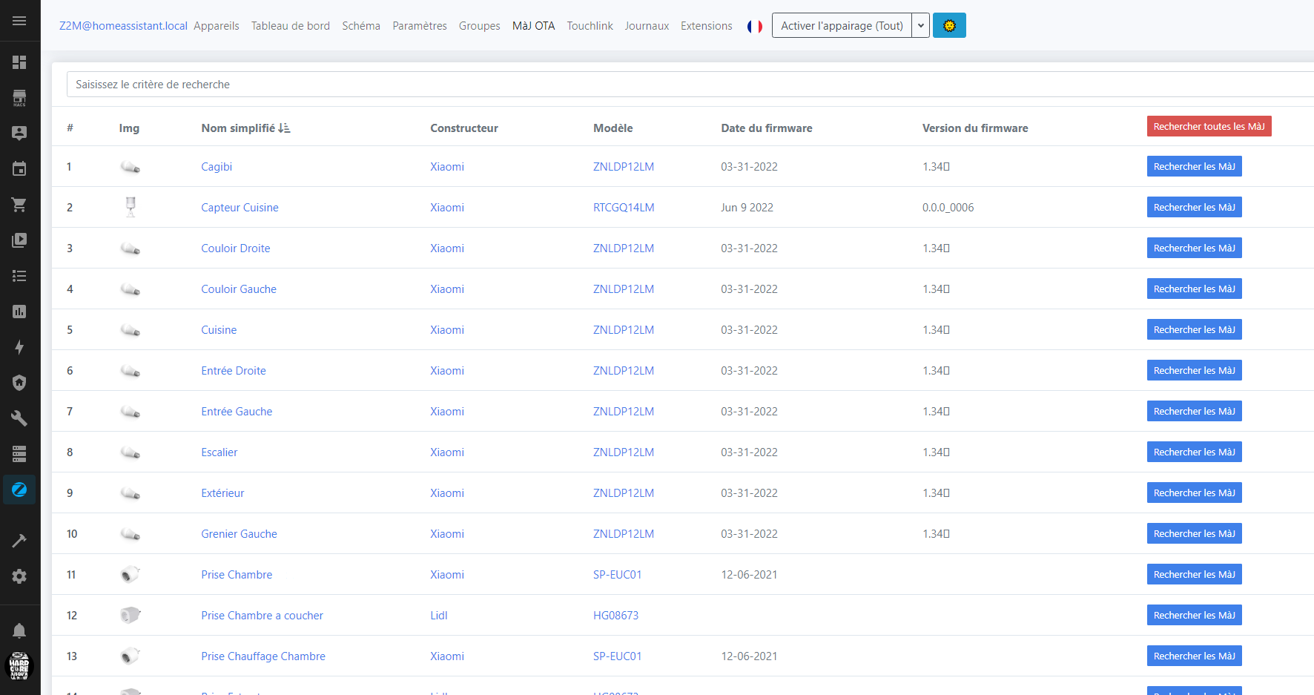Click the red Rechercher toutes les MàJ button
This screenshot has width=1314, height=695.
click(x=1208, y=127)
